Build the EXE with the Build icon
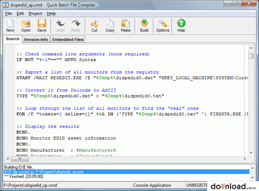 coord(144,23)
